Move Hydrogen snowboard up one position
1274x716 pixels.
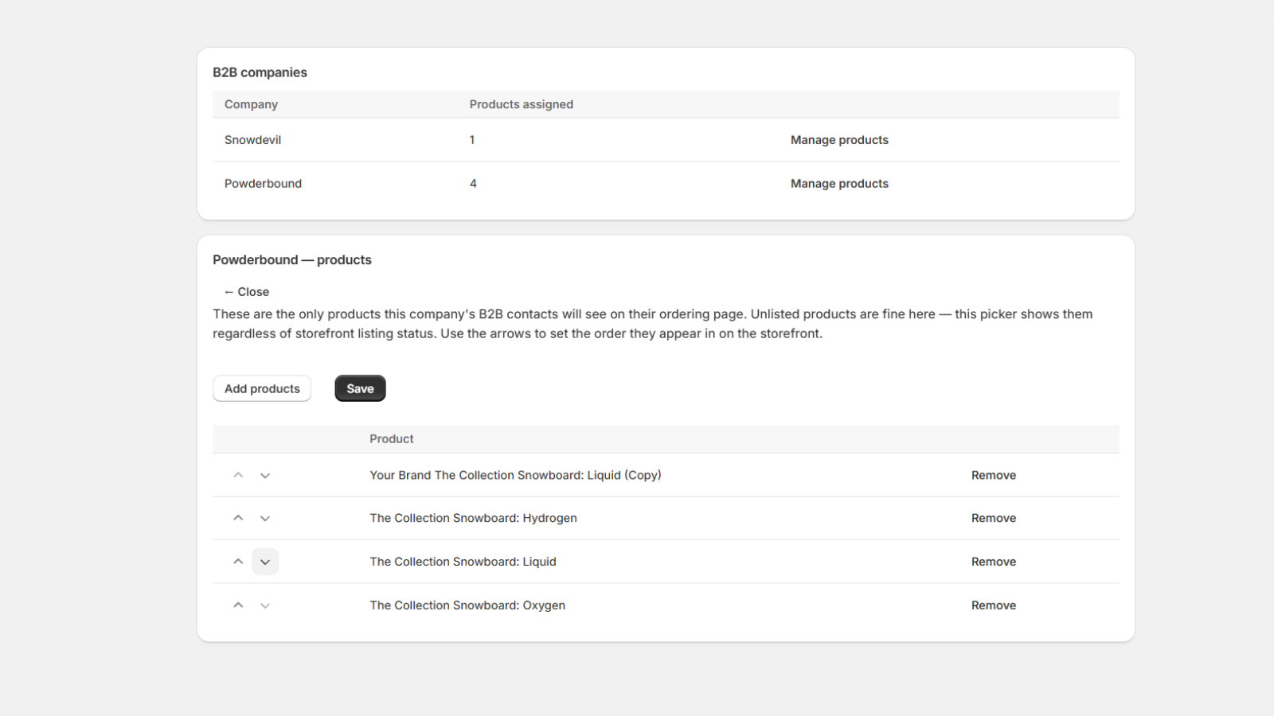click(x=238, y=518)
